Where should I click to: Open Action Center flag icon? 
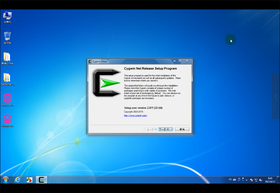tap(251, 180)
